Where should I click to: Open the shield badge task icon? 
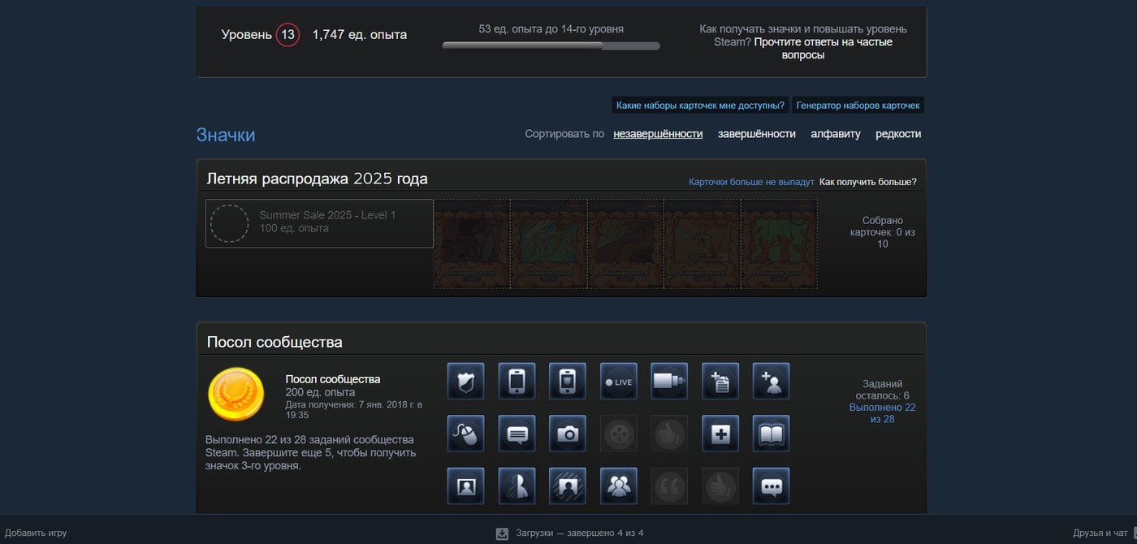click(465, 382)
